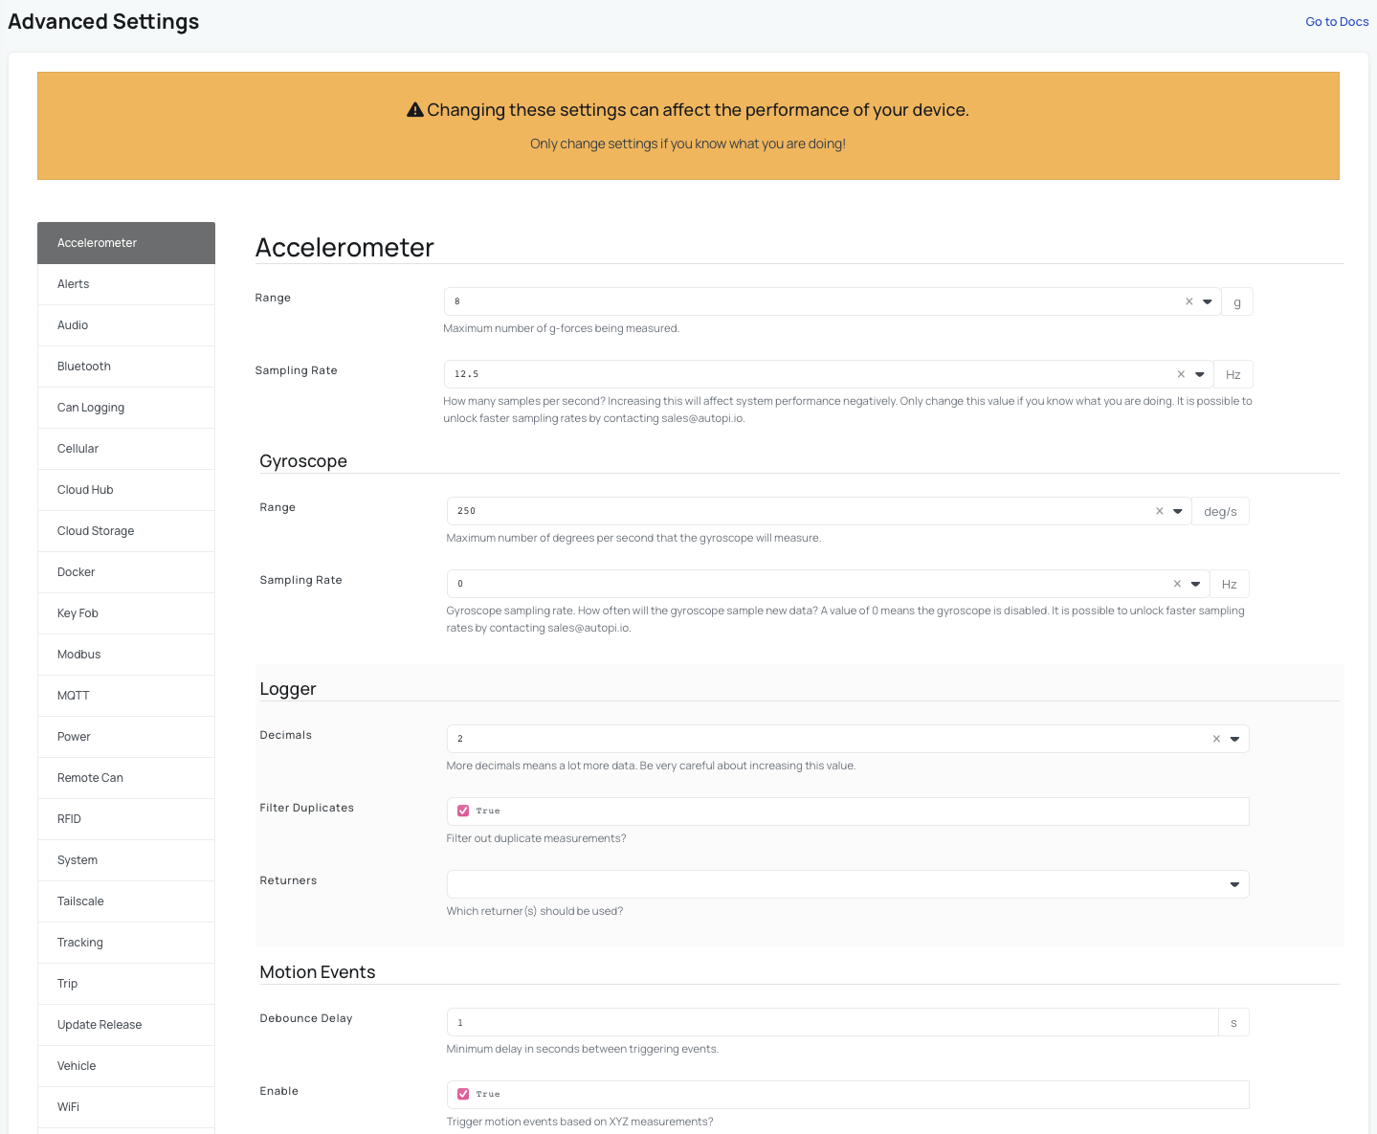1377x1134 pixels.
Task: Select the Cellular settings tab
Action: tap(126, 449)
